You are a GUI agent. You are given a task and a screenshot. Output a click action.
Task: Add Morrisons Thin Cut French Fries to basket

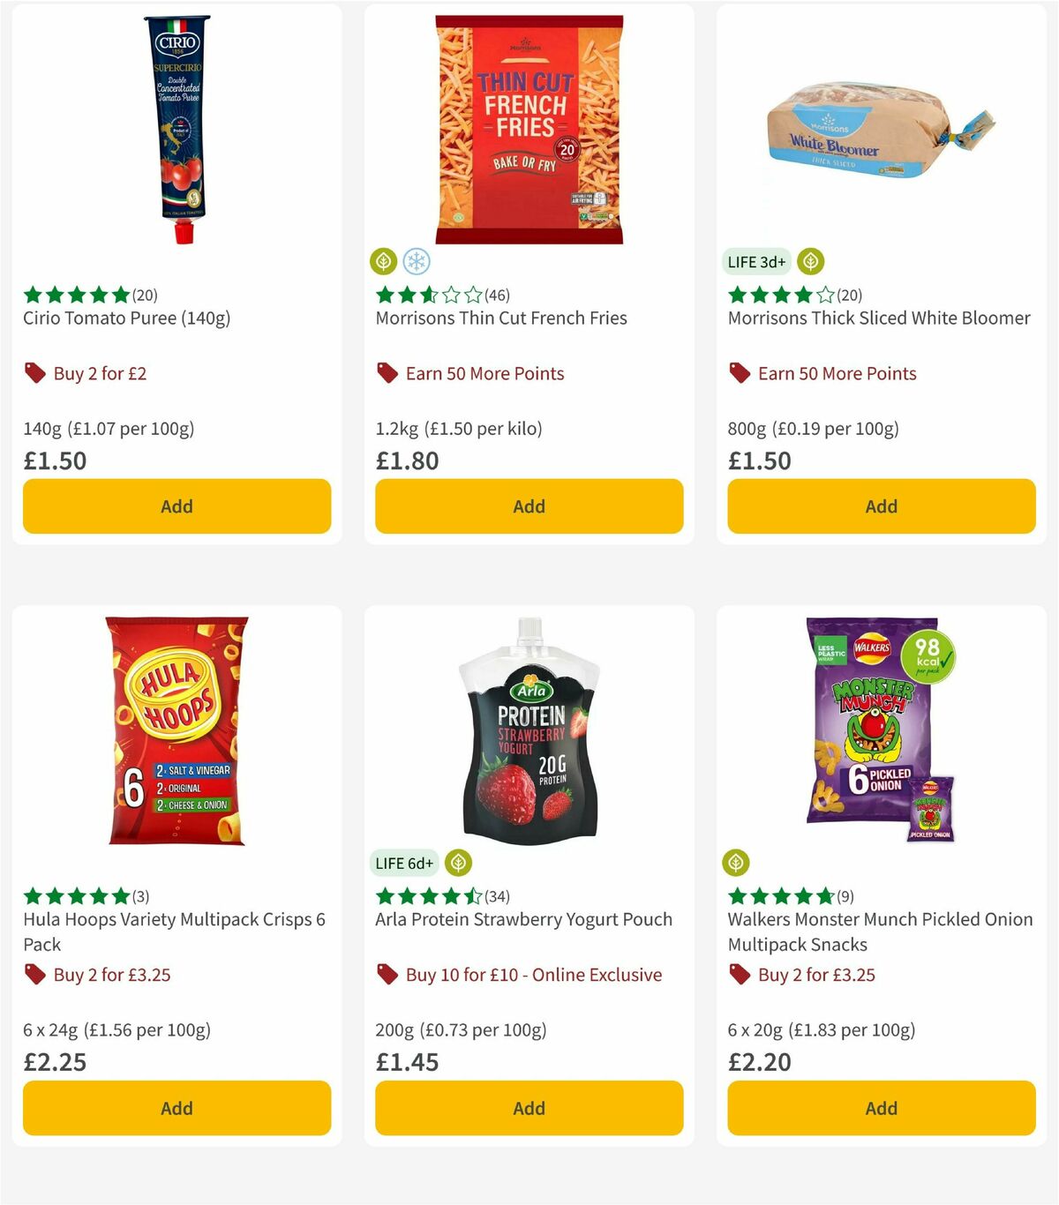(528, 506)
